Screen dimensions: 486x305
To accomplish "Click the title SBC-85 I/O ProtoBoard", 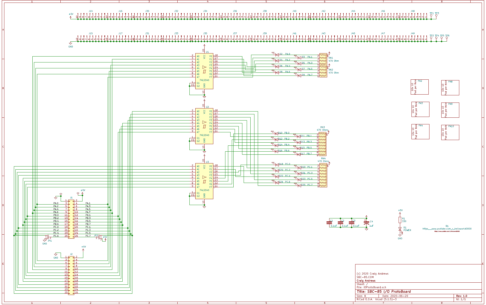I will pyautogui.click(x=384, y=291).
